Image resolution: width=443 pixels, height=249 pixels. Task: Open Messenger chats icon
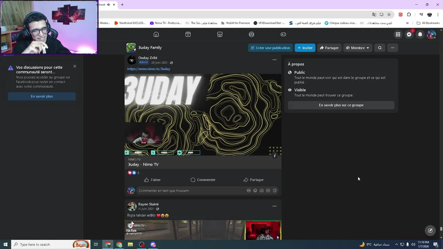coord(409,34)
